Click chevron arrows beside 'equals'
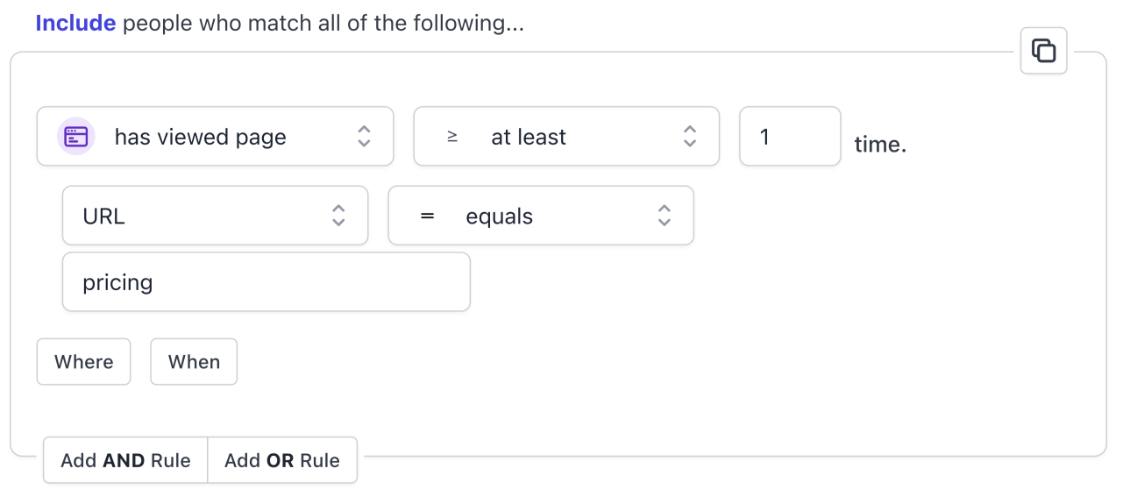1123x497 pixels. 665,216
